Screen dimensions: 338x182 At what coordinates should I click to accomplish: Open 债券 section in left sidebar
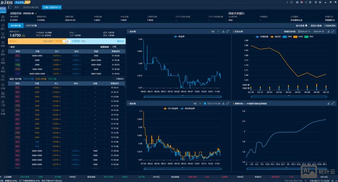click(3, 45)
